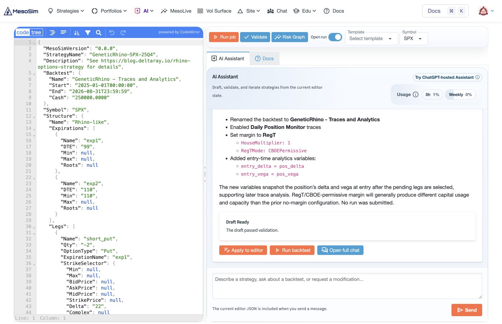Open Vol Surface in the navigation bar
Screen dimensions: 502x324
click(x=214, y=11)
